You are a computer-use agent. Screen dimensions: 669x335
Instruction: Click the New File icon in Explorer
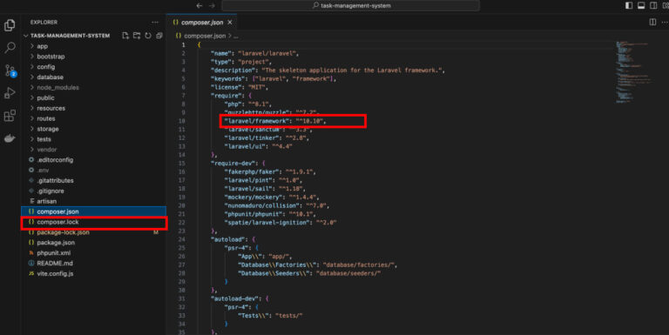click(125, 36)
